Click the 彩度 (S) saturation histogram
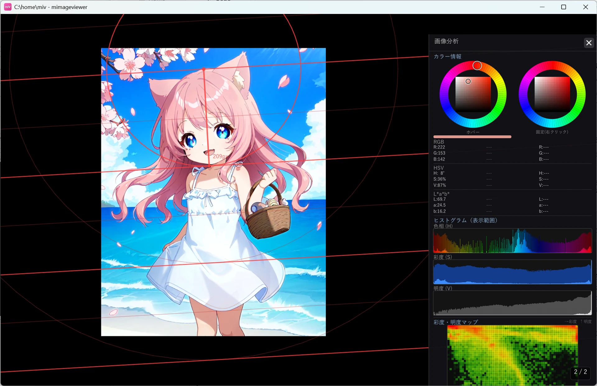Image resolution: width=597 pixels, height=386 pixels. click(x=512, y=272)
